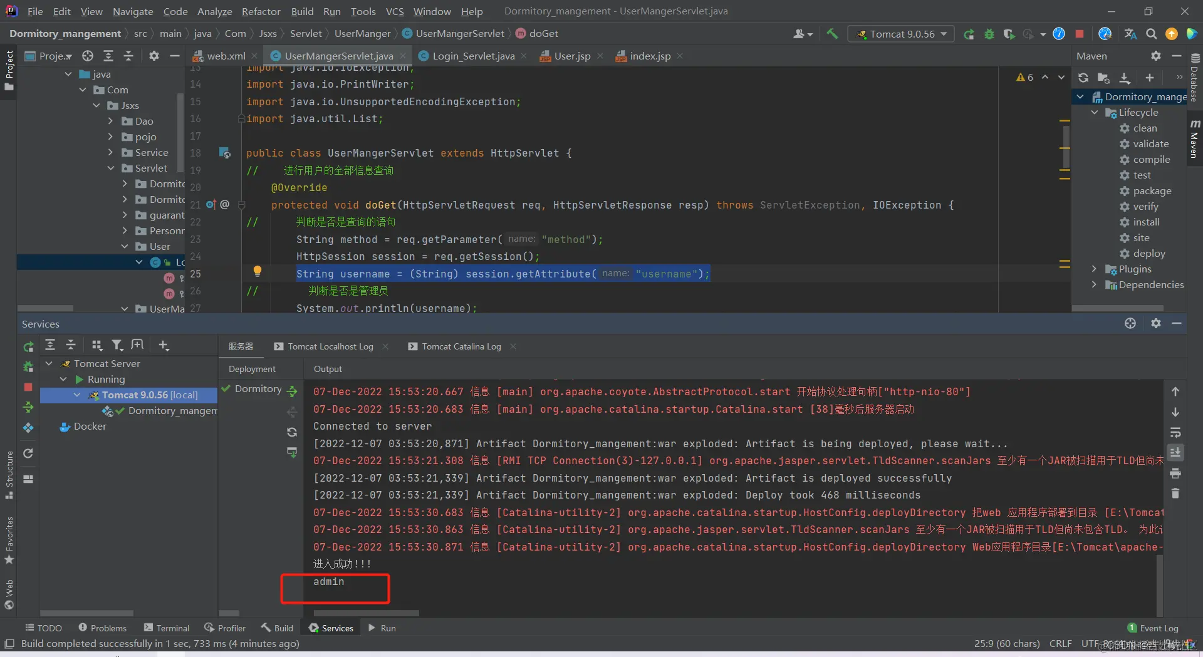Reload all Maven projects
This screenshot has height=657, width=1203.
point(1083,78)
